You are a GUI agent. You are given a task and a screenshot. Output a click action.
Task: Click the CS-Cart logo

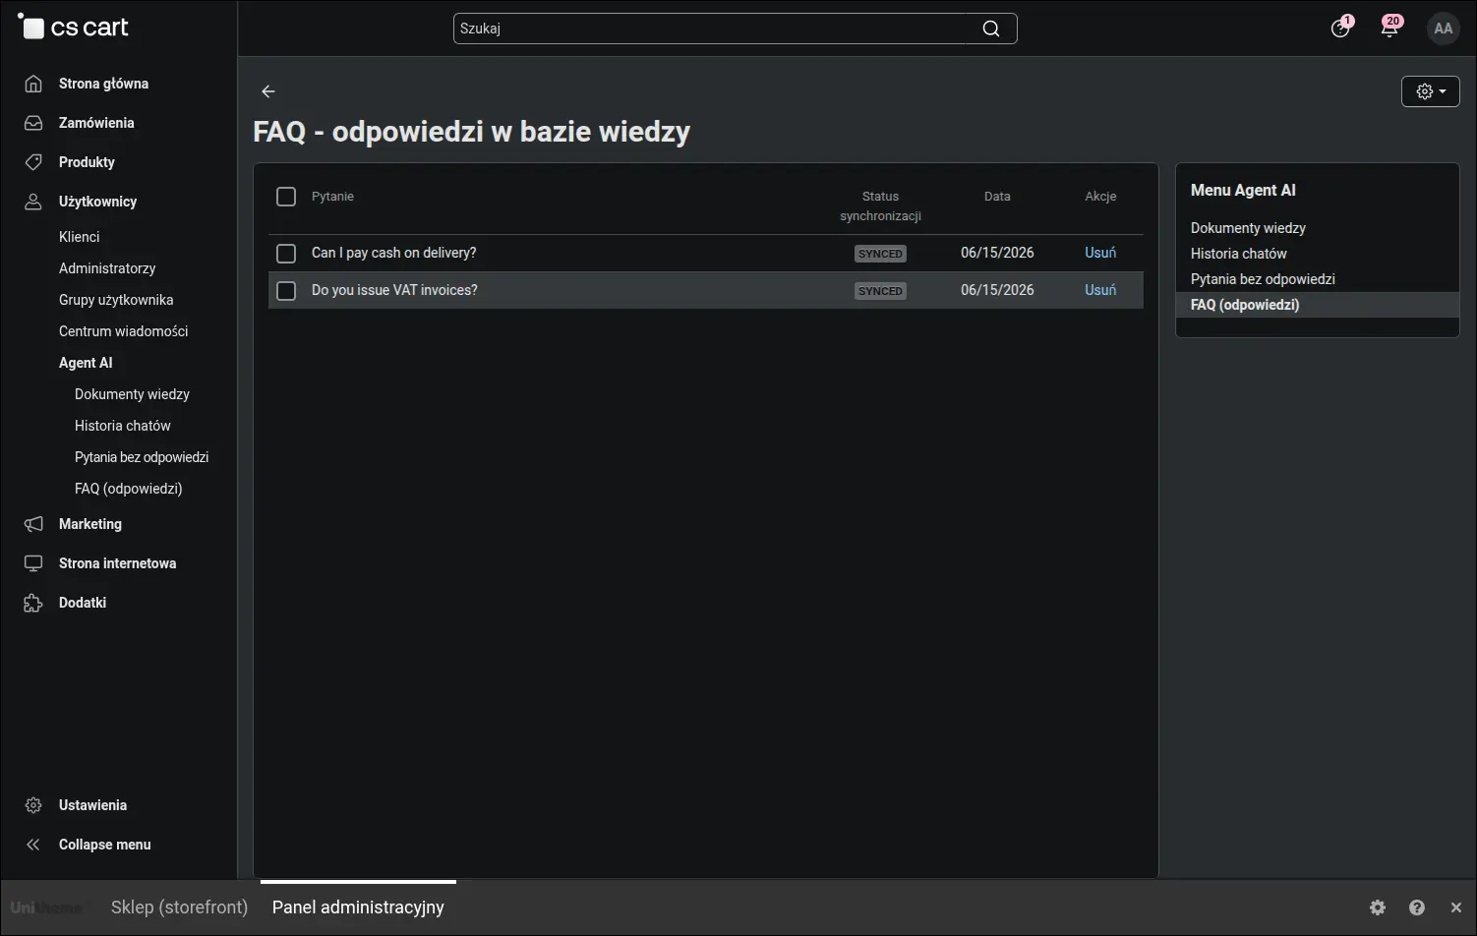[73, 27]
